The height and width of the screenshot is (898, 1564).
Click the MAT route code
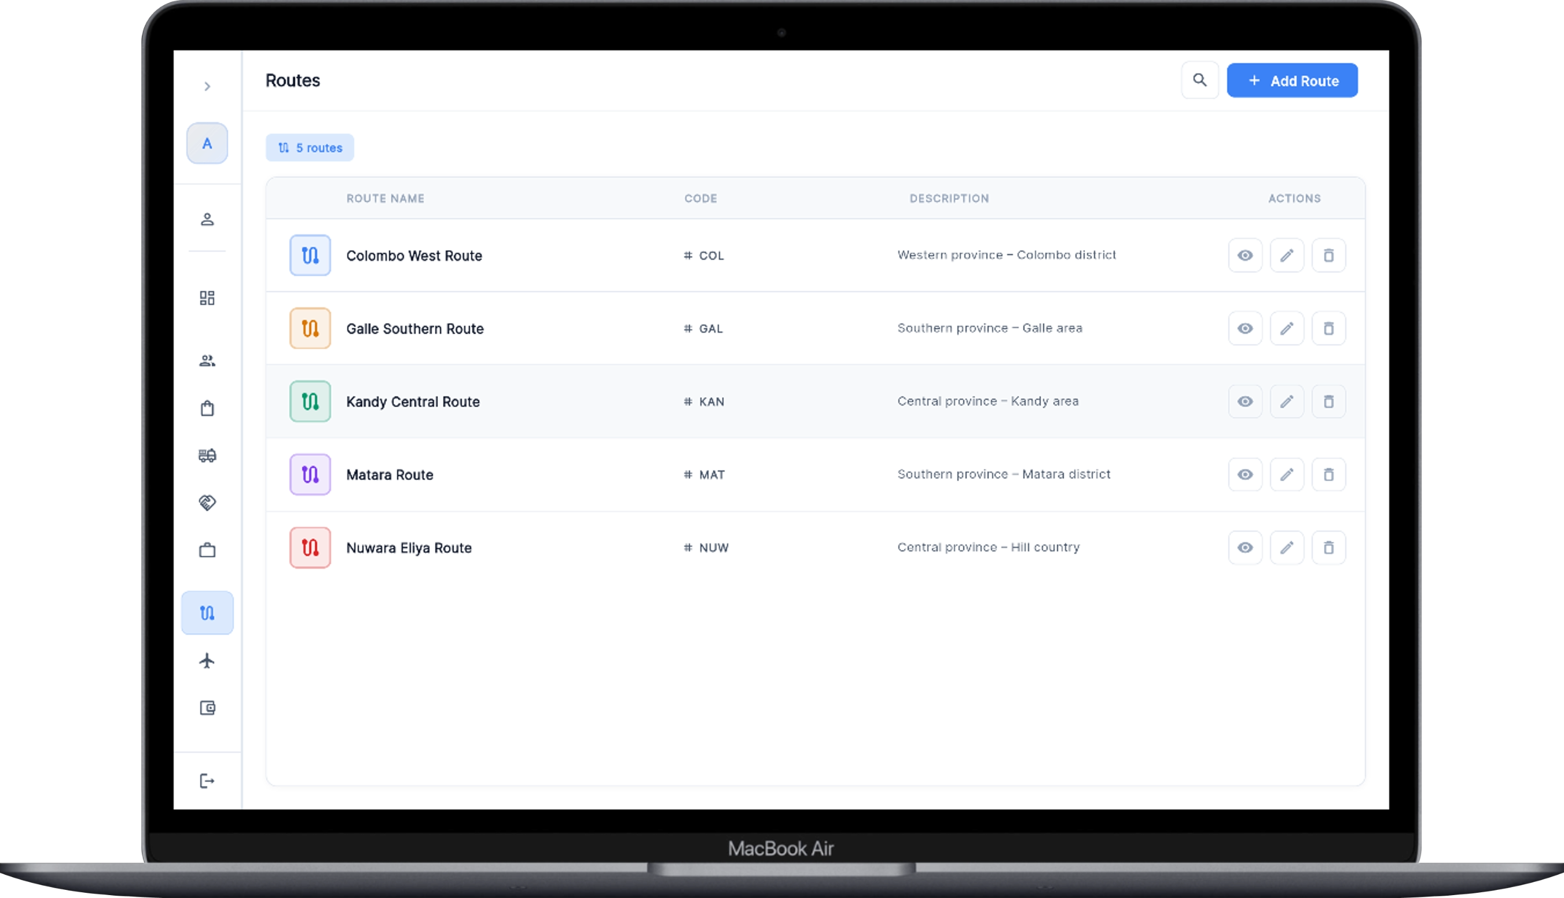pos(704,475)
